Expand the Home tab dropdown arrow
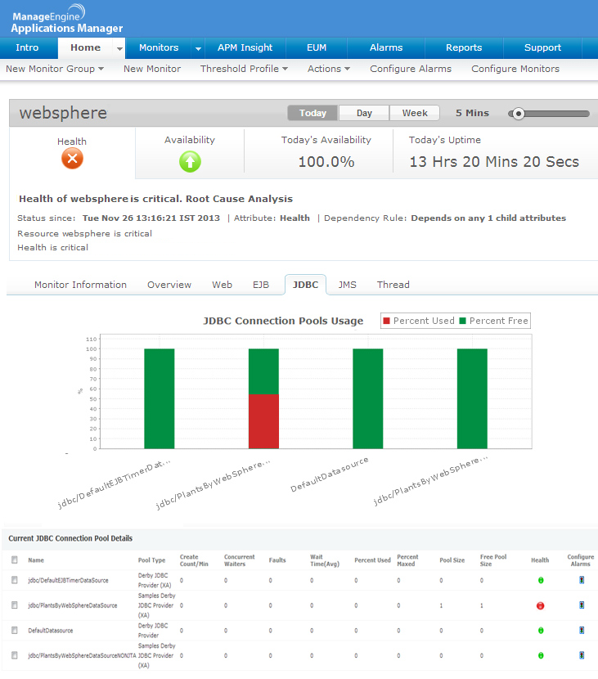Image resolution: width=598 pixels, height=679 pixels. coord(119,49)
